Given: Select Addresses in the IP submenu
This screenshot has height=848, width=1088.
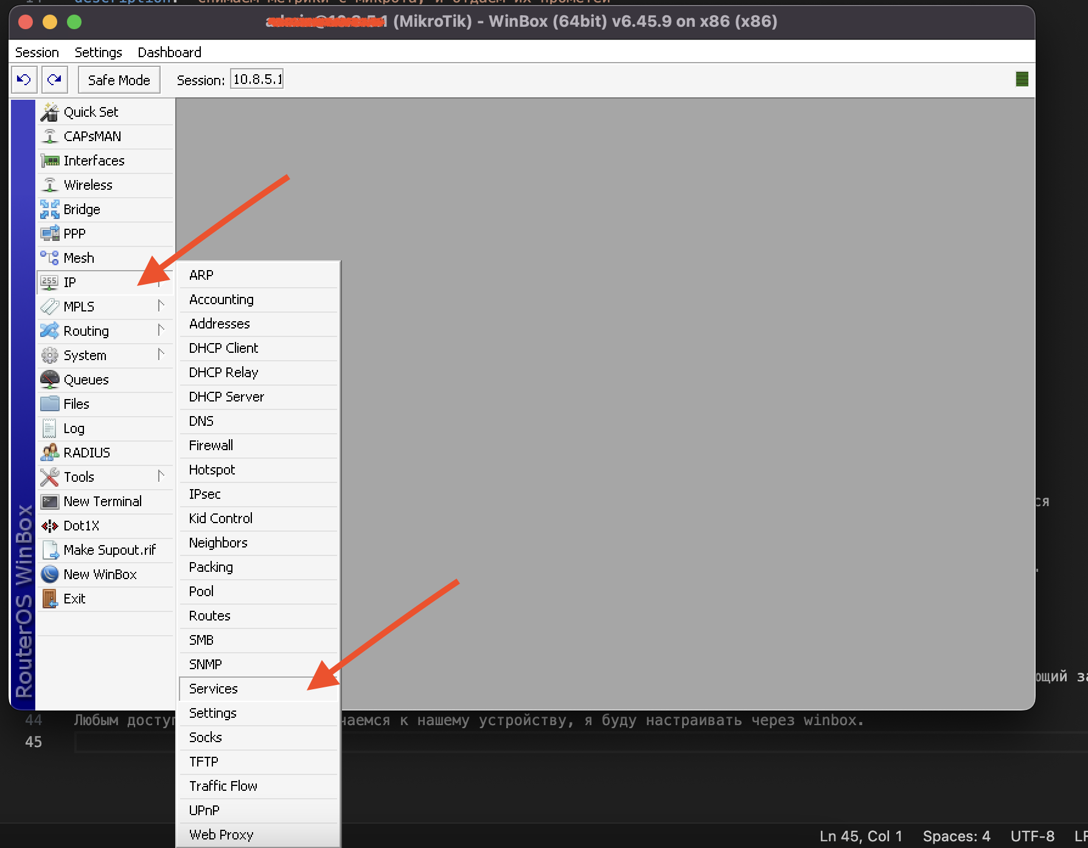Looking at the screenshot, I should [259, 324].
